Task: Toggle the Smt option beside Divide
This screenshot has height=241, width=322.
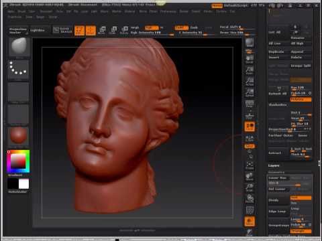Action: tap(301, 197)
